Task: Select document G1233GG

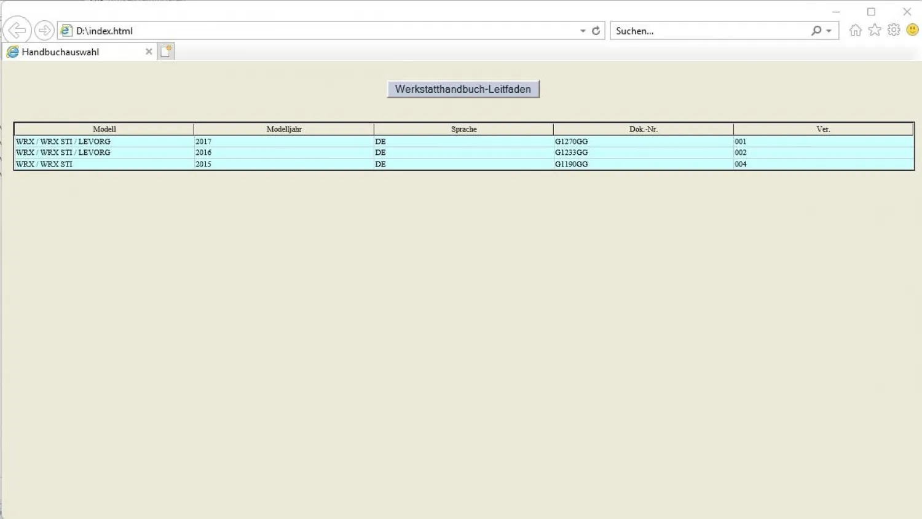Action: click(x=571, y=152)
